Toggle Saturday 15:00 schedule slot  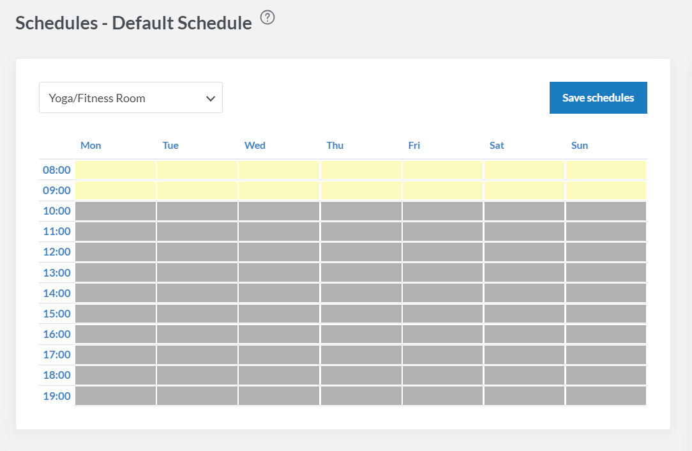click(x=524, y=314)
